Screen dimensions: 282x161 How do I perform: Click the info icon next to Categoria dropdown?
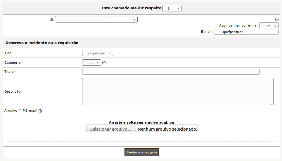pyautogui.click(x=104, y=63)
